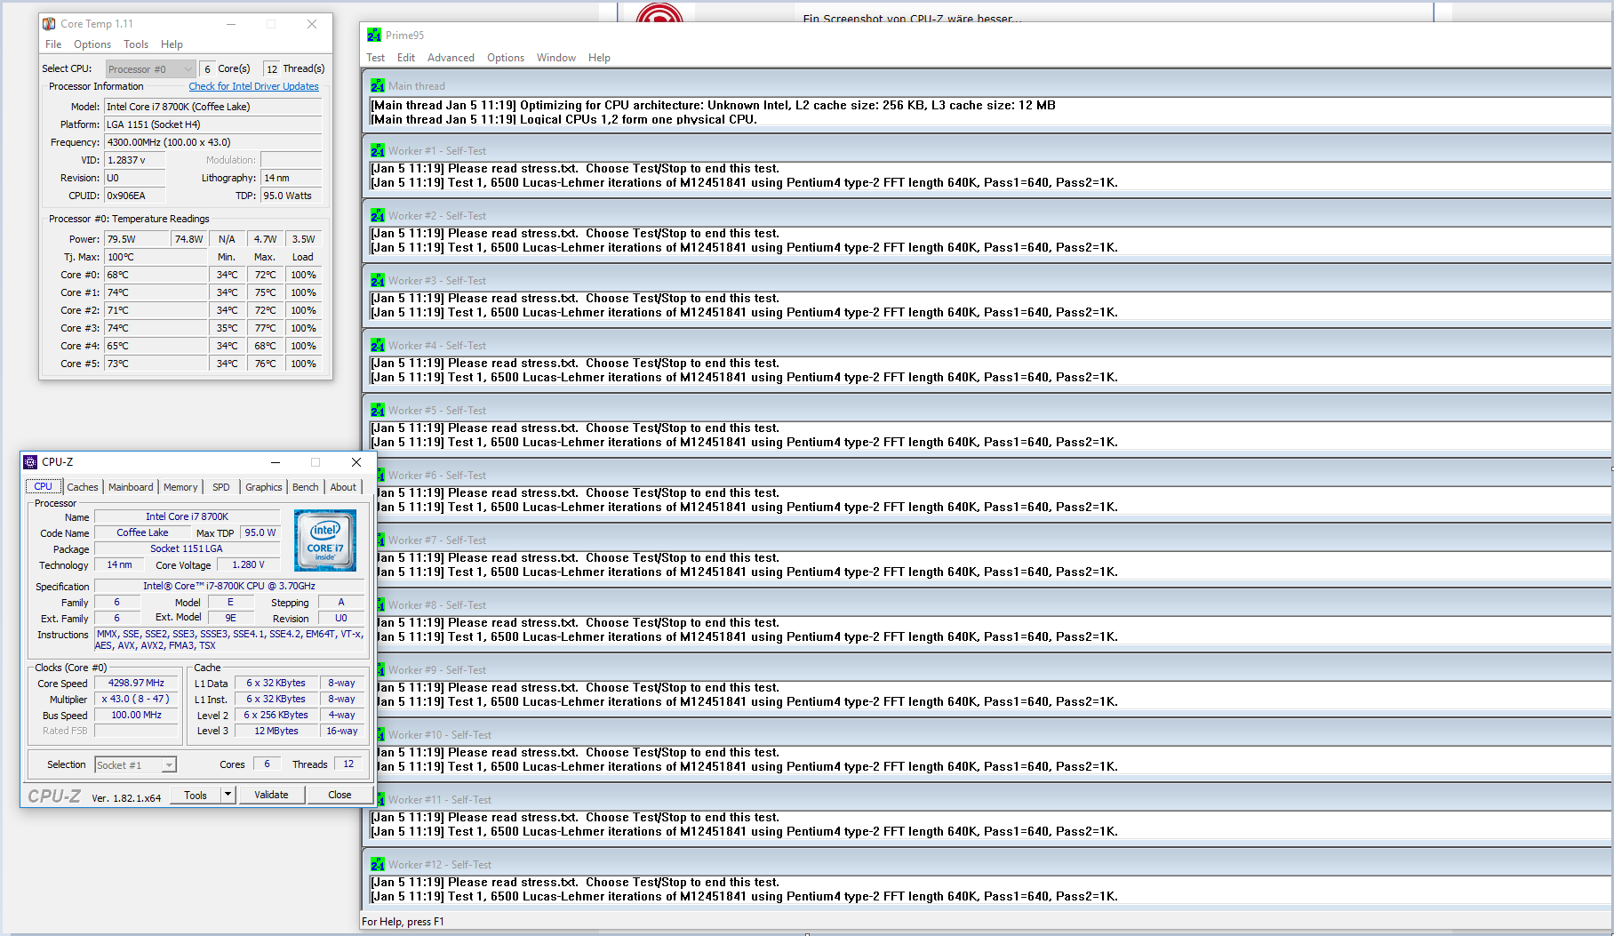Expand the Tools dropdown arrow in CPU-Z
The width and height of the screenshot is (1614, 936).
[x=228, y=795]
